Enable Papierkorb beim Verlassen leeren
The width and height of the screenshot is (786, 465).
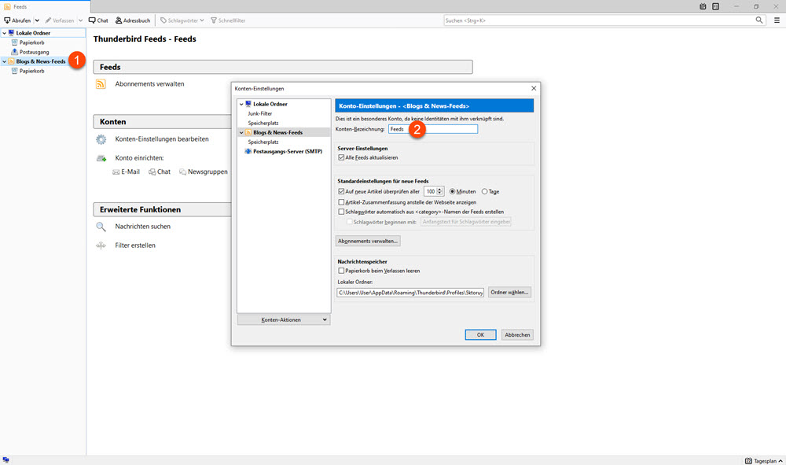point(341,271)
